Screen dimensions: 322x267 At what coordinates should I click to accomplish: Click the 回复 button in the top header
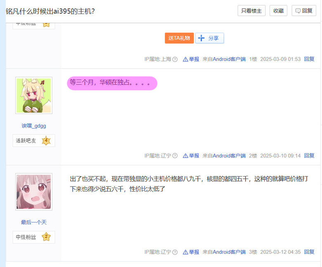pos(304,11)
